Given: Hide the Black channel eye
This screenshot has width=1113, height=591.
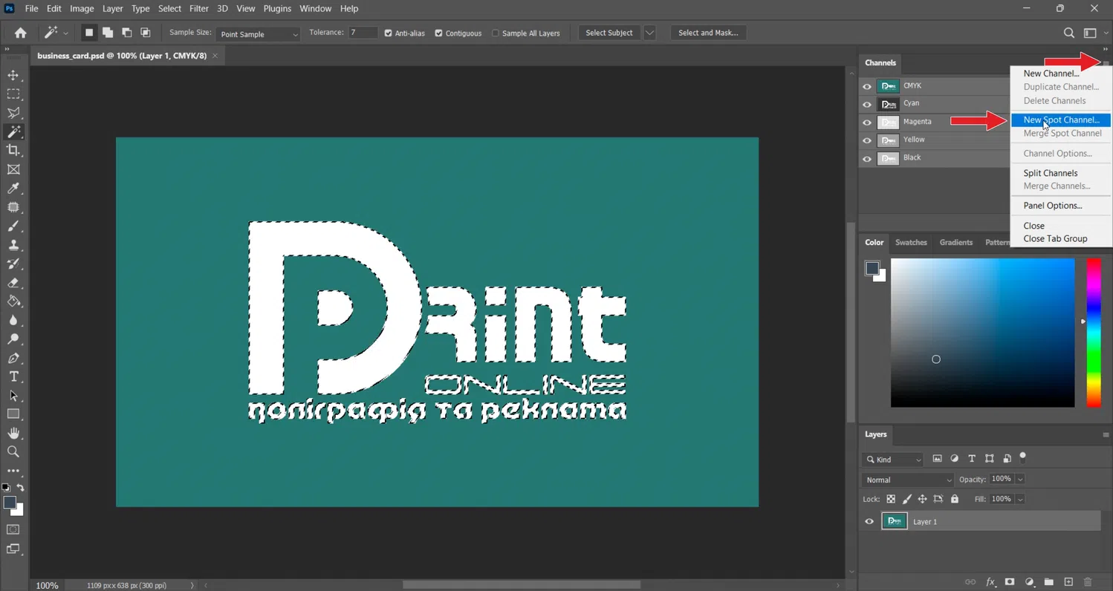Looking at the screenshot, I should [x=867, y=158].
